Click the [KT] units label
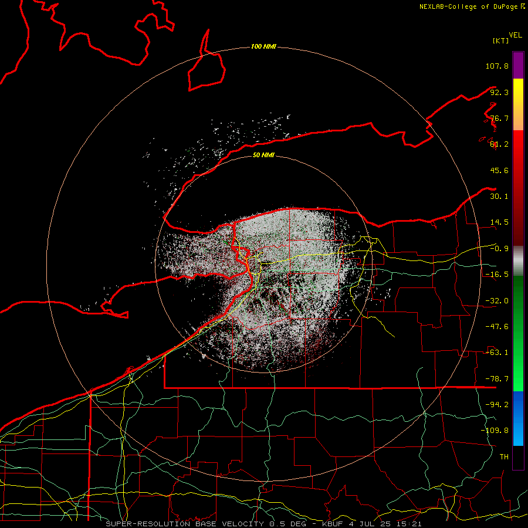The height and width of the screenshot is (528, 528). point(501,40)
